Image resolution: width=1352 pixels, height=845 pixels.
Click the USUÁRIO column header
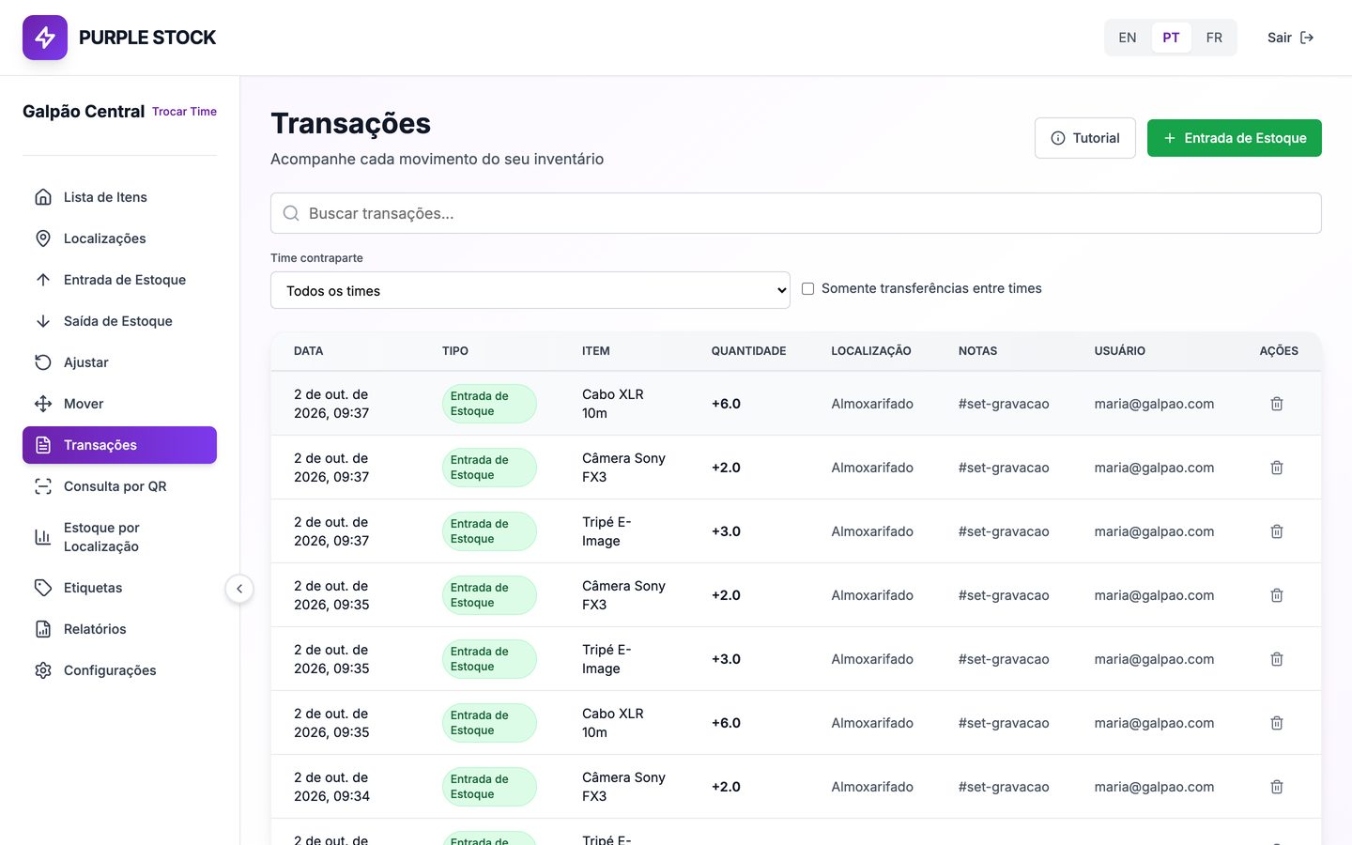tap(1120, 351)
